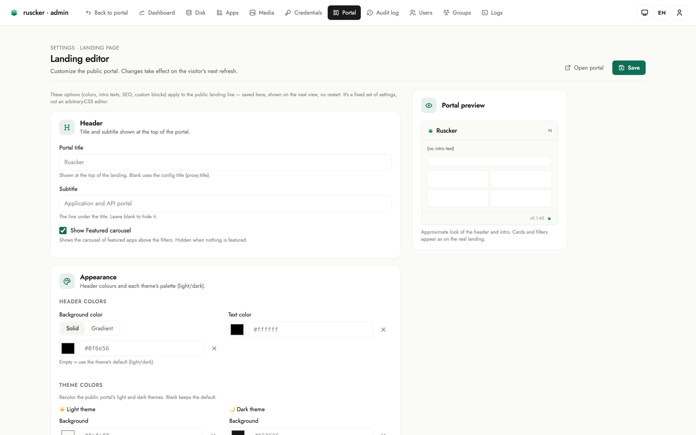This screenshot has height=435, width=696.
Task: Switch language via EN button
Action: click(x=662, y=13)
